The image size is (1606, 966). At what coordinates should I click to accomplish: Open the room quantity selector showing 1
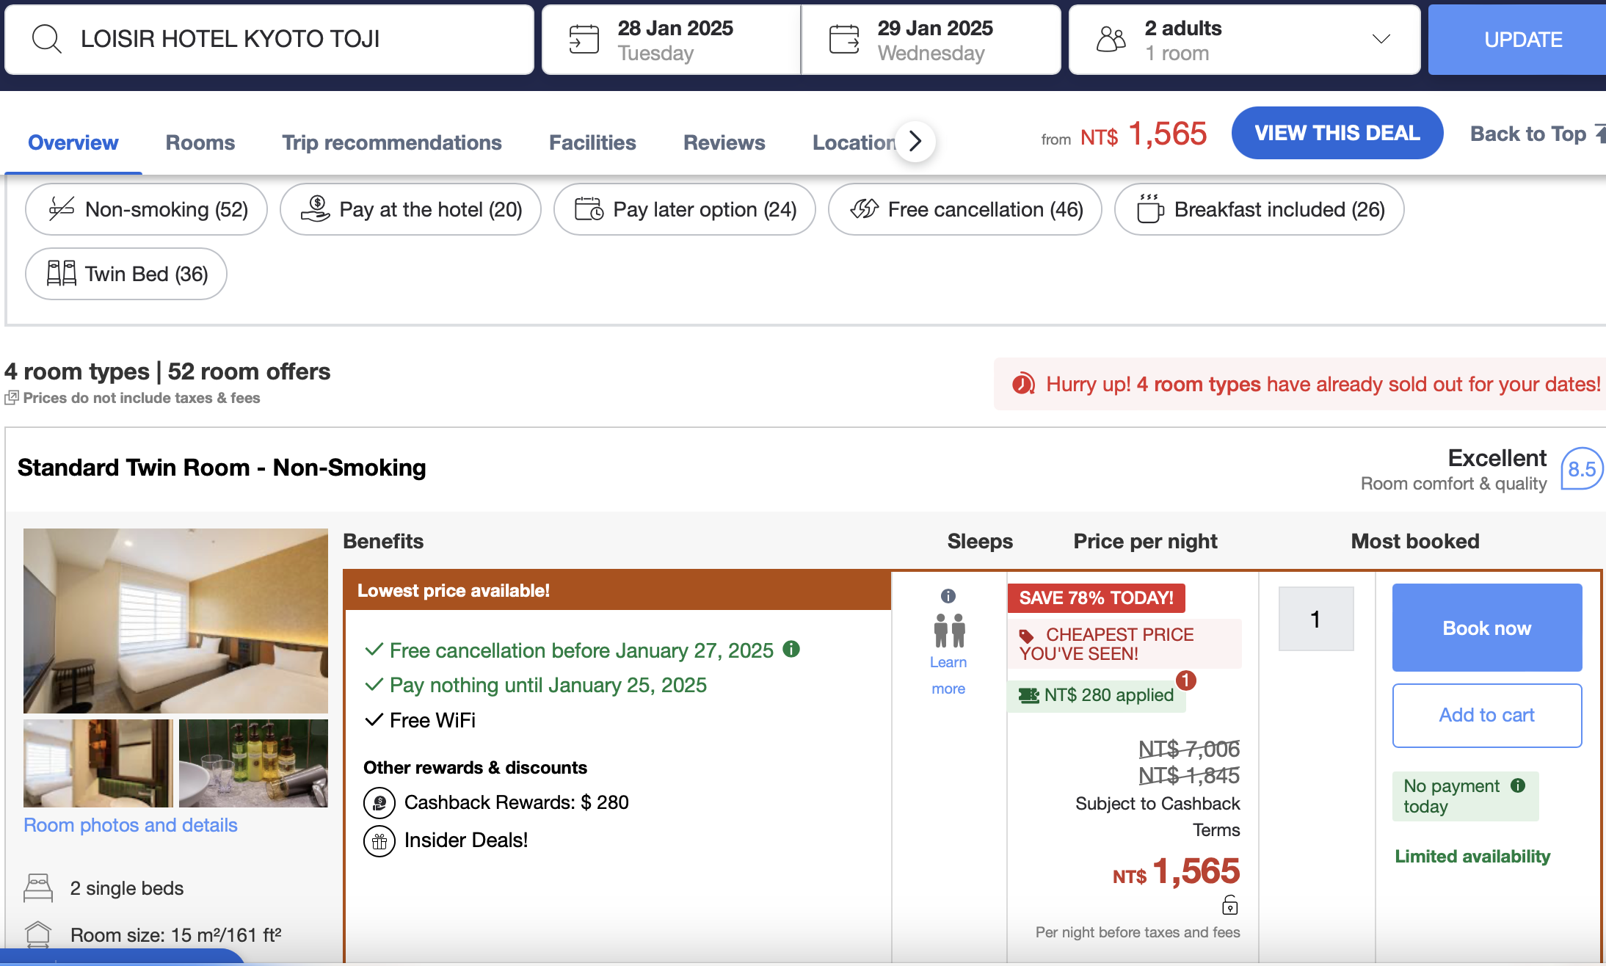(x=1315, y=619)
